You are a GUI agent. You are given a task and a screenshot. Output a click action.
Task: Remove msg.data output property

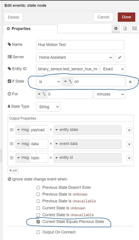click(129, 144)
